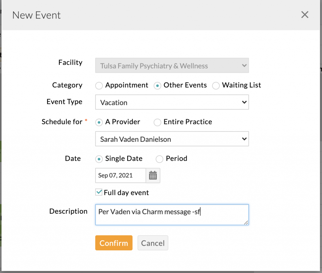Choose the Waiting List category
The height and width of the screenshot is (273, 322).
tap(216, 85)
